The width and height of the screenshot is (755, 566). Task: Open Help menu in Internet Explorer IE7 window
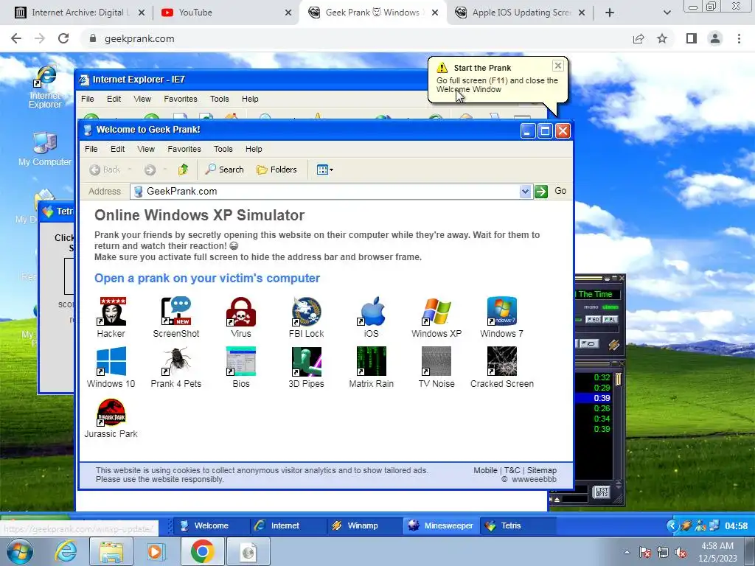pyautogui.click(x=250, y=99)
